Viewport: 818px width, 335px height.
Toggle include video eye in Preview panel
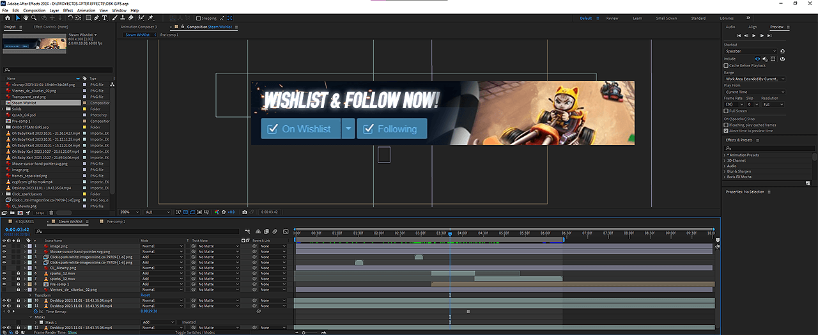point(757,59)
